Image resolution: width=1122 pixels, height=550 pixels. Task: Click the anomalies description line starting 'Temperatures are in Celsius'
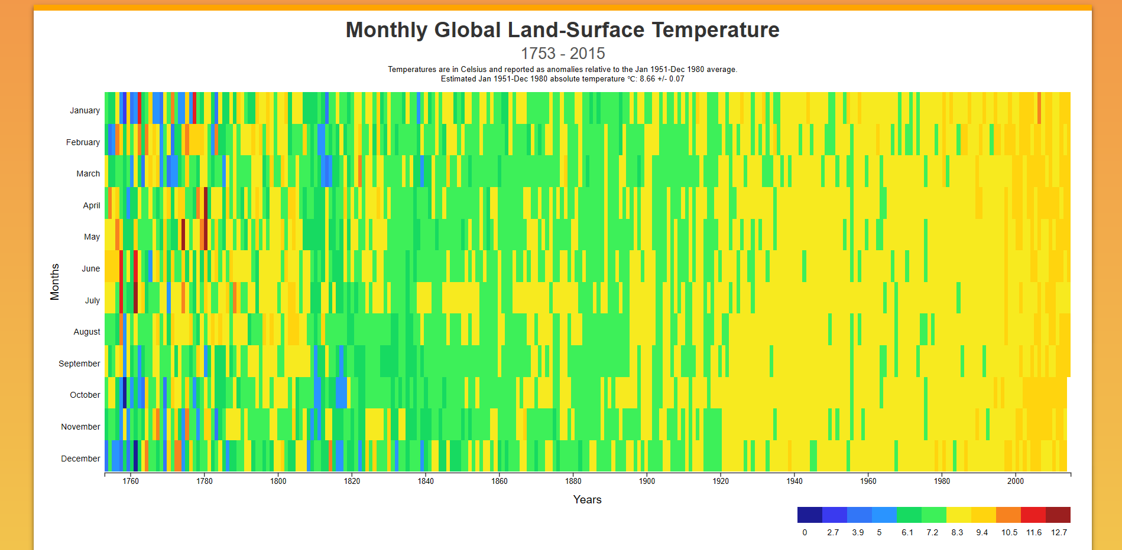click(563, 70)
